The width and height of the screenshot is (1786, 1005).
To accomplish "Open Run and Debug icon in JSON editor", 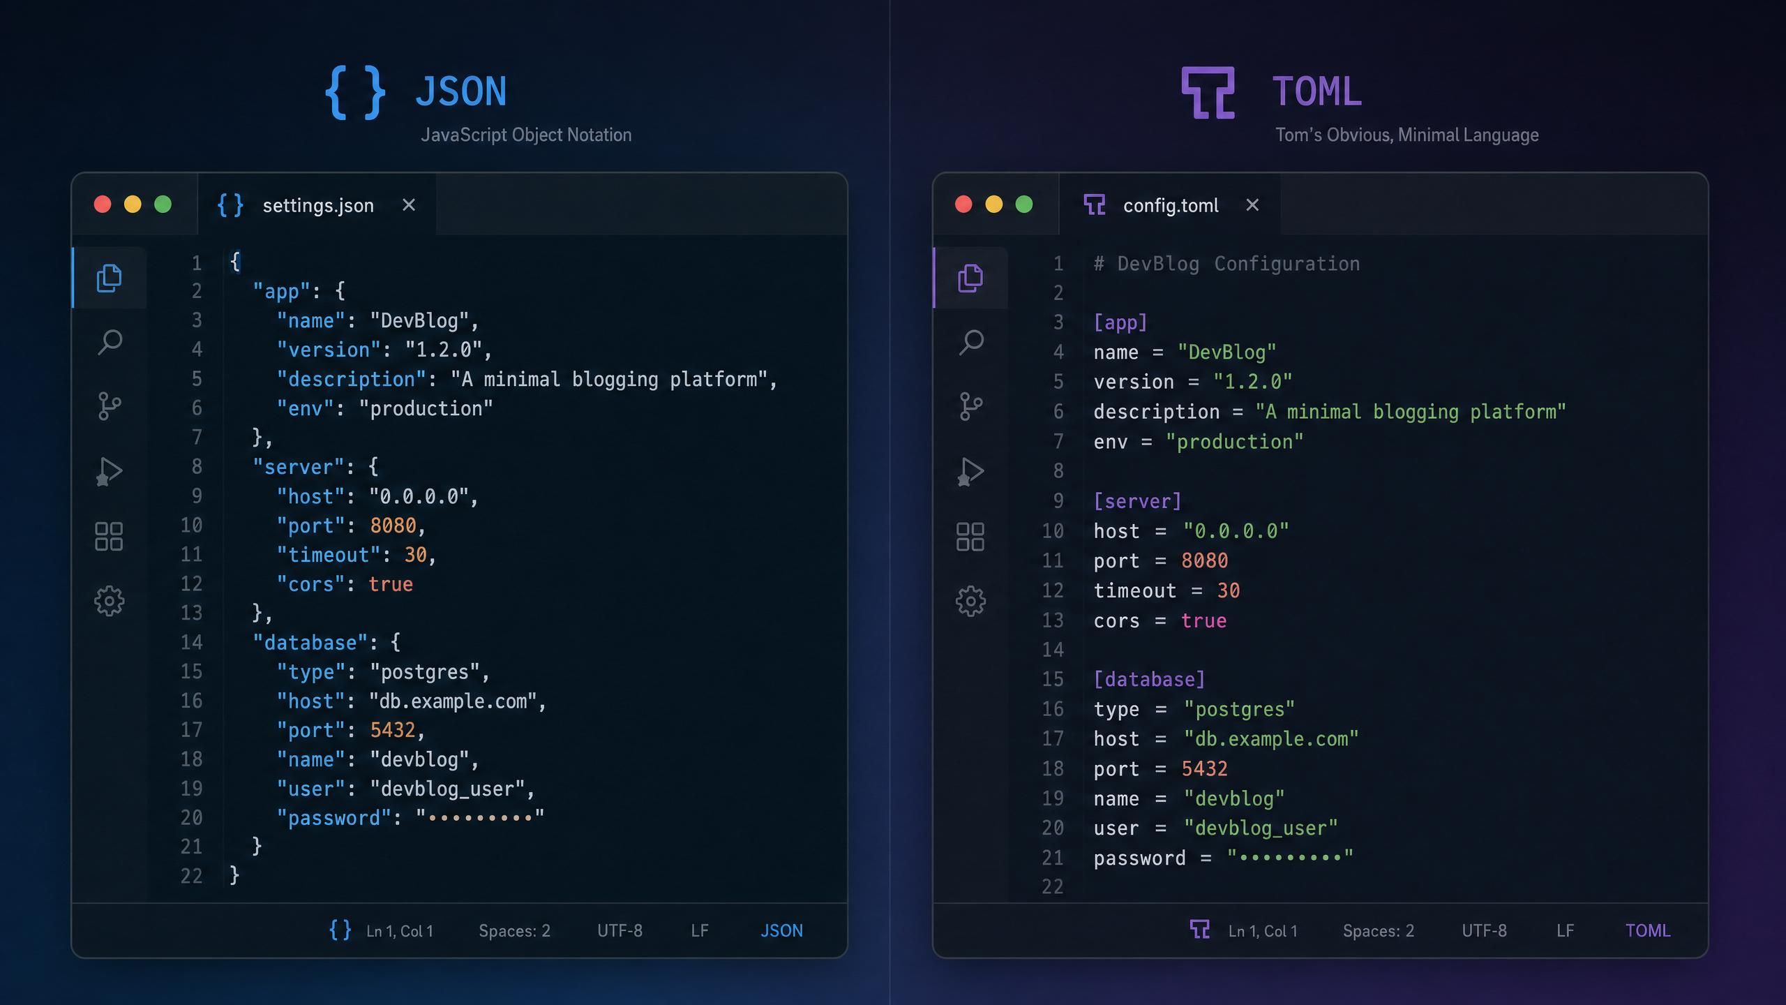I will (109, 471).
